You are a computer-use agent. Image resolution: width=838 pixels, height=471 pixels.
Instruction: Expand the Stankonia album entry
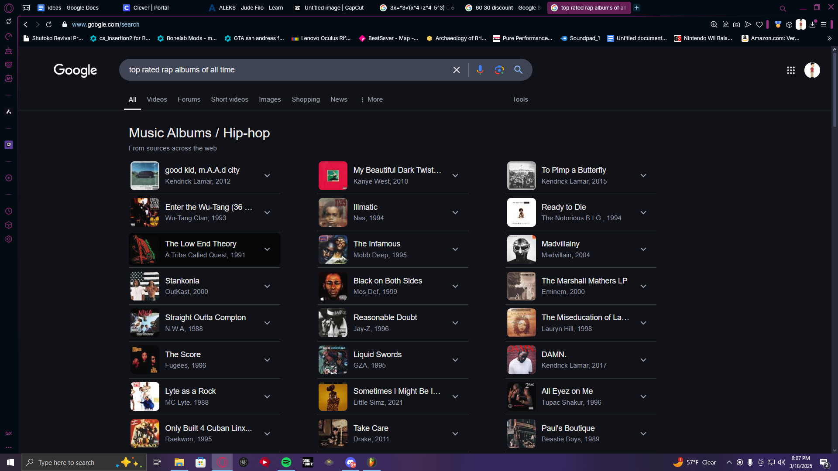[267, 286]
